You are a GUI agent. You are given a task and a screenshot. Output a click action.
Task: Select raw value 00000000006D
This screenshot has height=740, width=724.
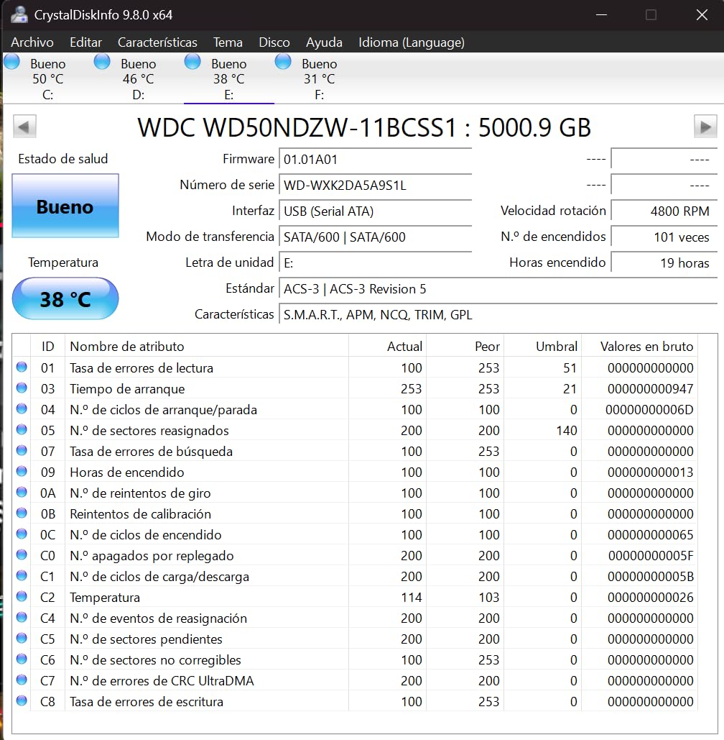pos(649,410)
